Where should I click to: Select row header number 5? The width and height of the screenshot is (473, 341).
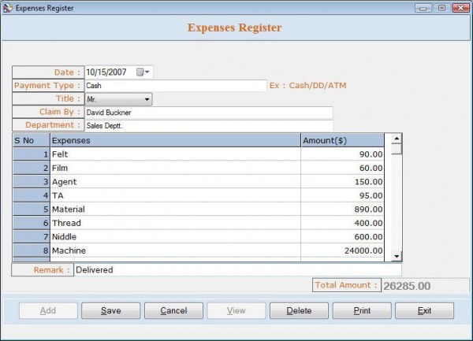tap(32, 209)
